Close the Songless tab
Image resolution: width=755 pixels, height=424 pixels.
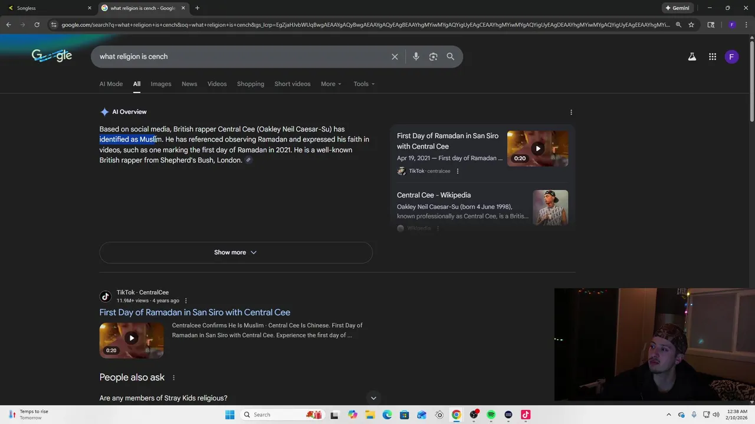90,8
